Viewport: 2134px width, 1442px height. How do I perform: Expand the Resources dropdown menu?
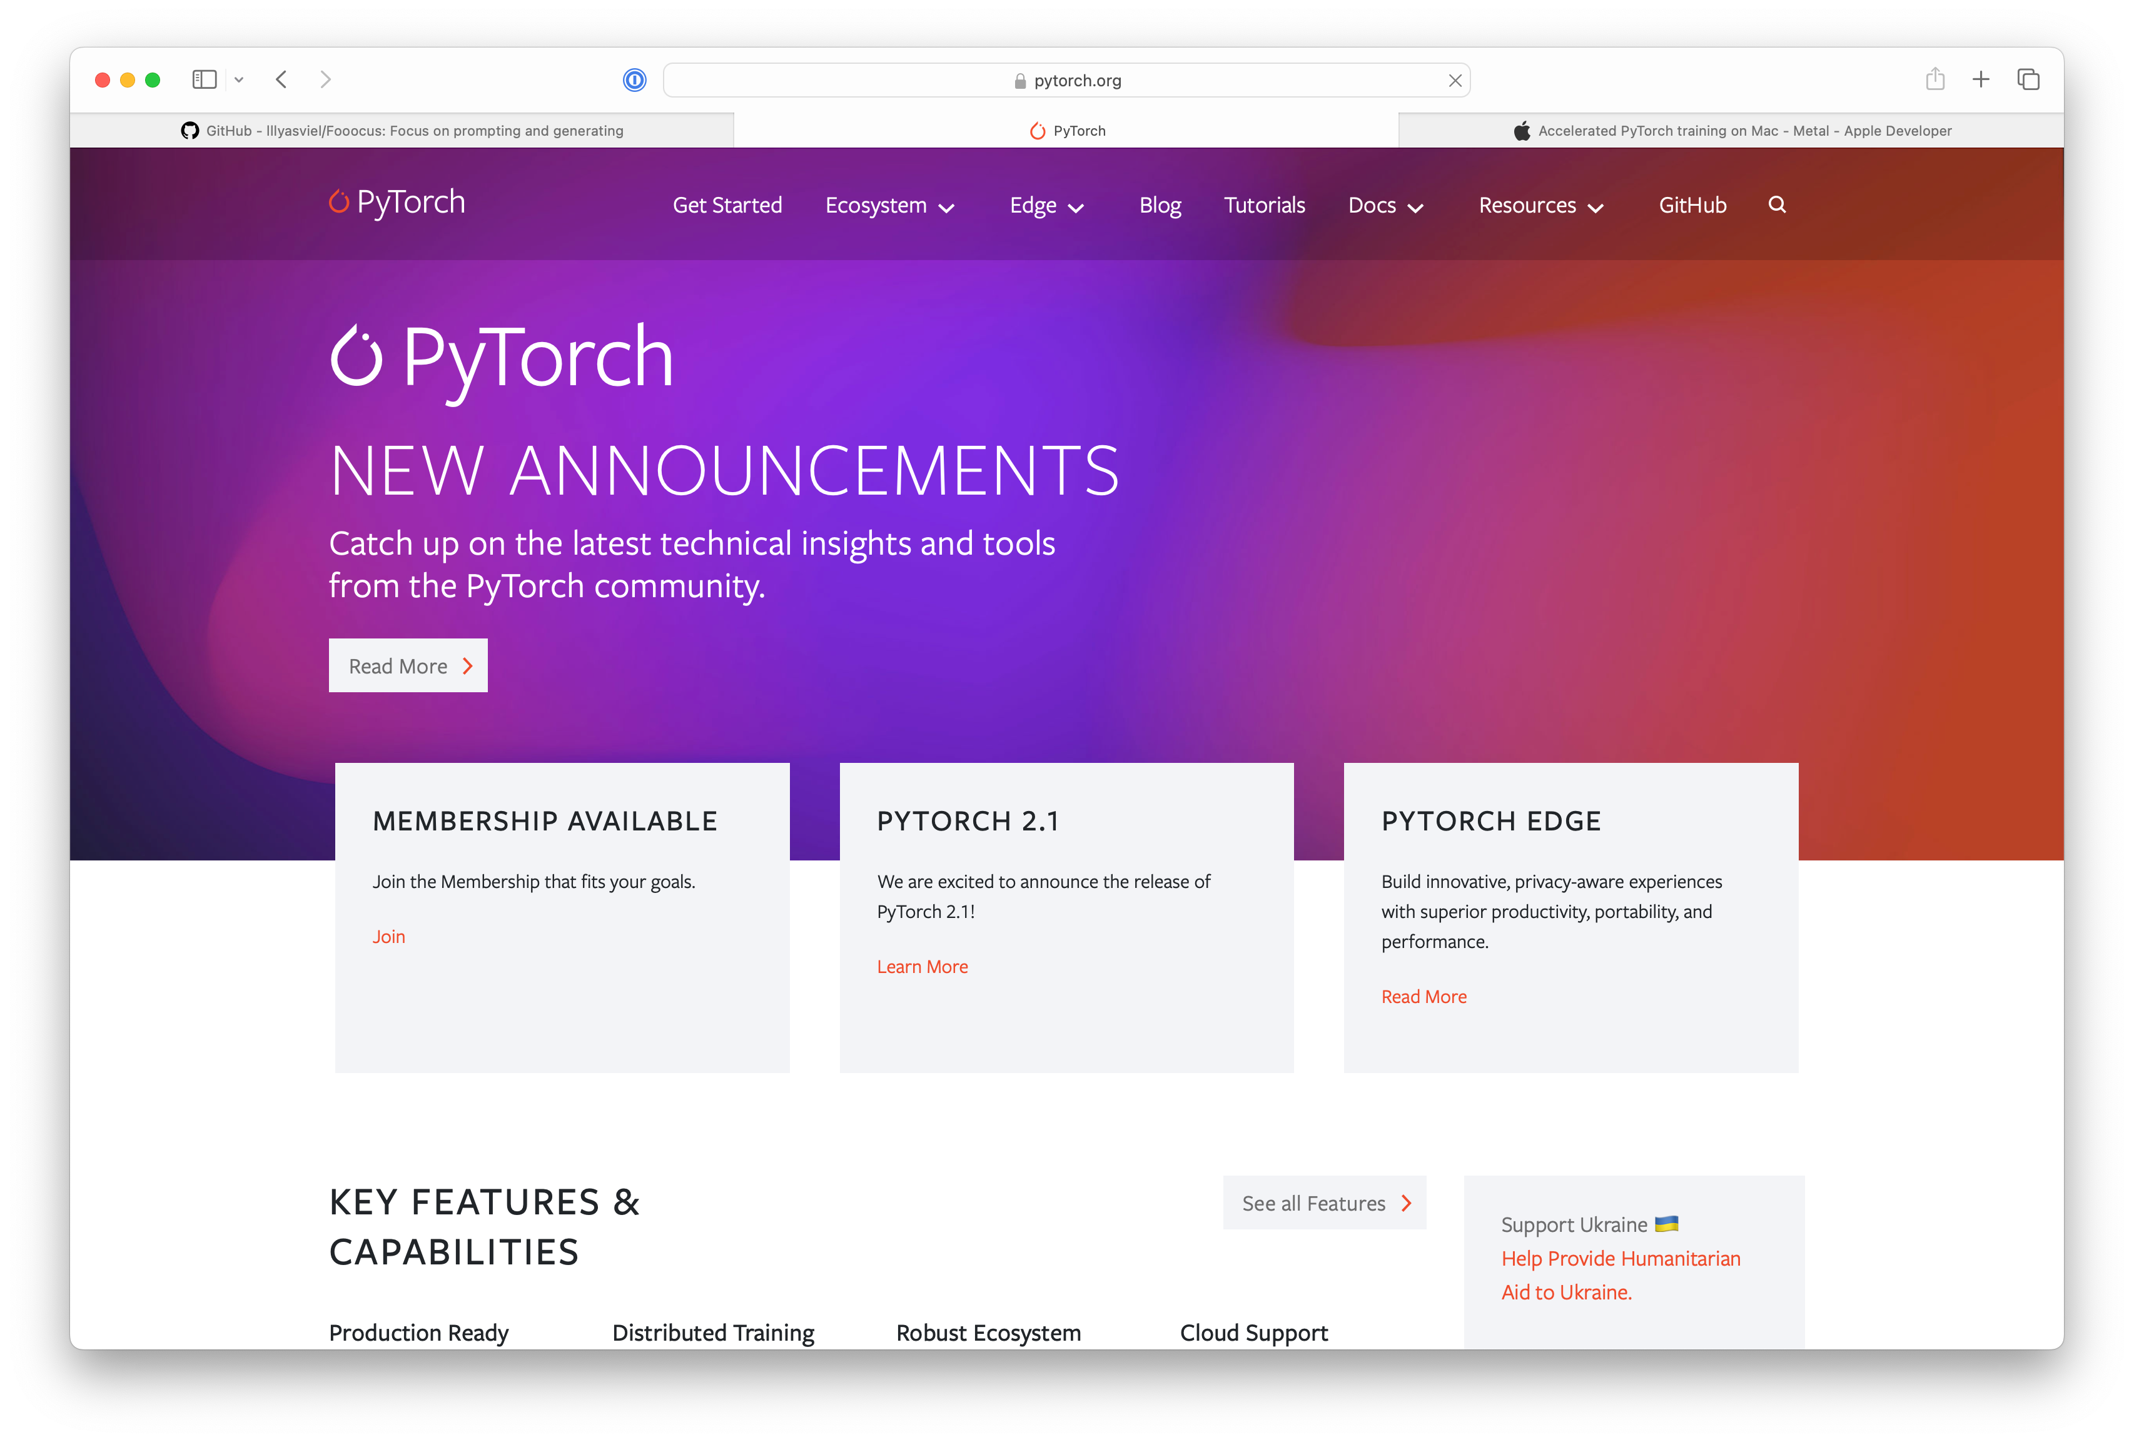click(1540, 206)
